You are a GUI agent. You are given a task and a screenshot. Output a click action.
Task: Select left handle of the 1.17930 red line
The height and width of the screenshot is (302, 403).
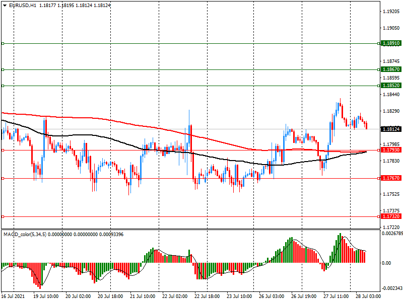(3, 150)
